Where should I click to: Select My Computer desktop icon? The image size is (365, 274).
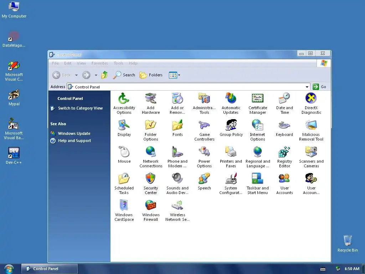tap(14, 10)
